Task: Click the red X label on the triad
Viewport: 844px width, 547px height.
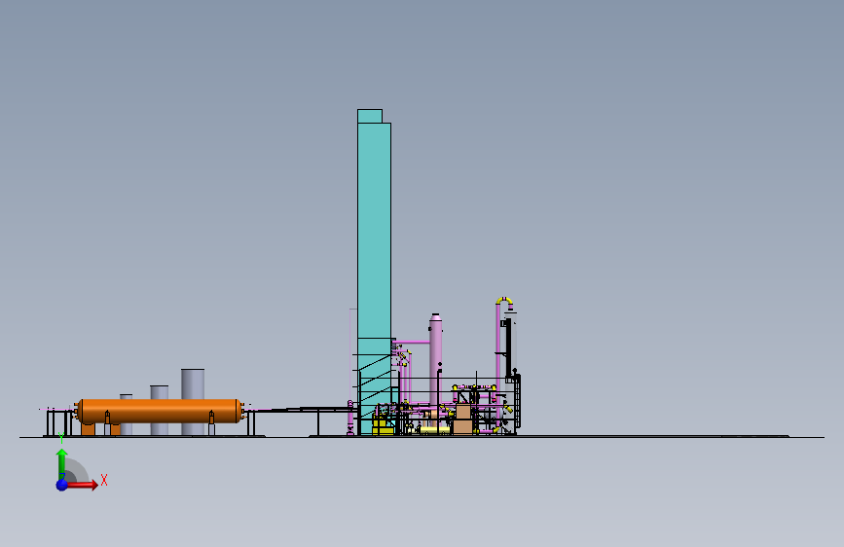Action: [104, 480]
